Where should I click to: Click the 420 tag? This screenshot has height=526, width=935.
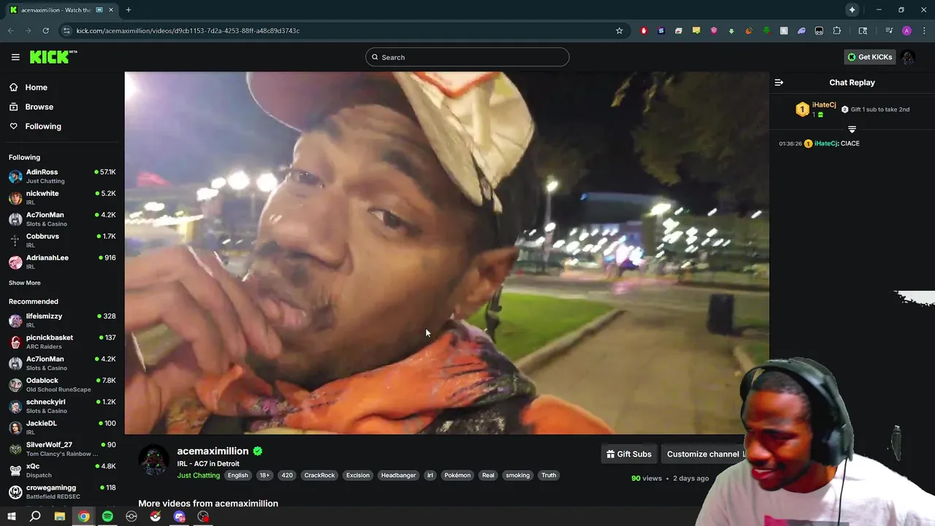click(287, 475)
